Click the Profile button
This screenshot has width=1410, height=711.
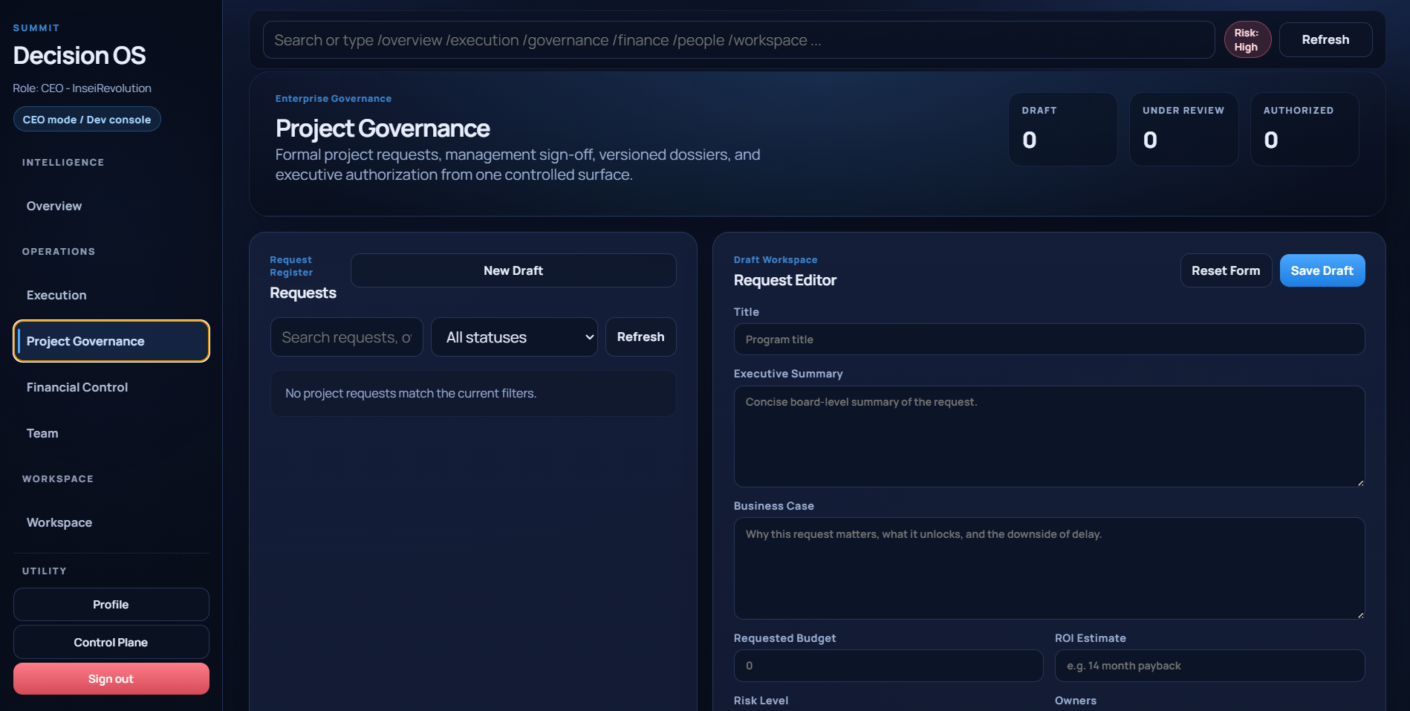(x=111, y=605)
